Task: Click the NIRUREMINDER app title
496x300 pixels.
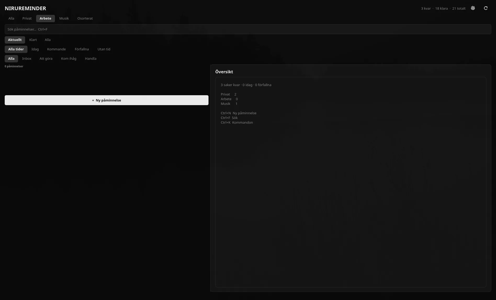Action: click(x=25, y=8)
